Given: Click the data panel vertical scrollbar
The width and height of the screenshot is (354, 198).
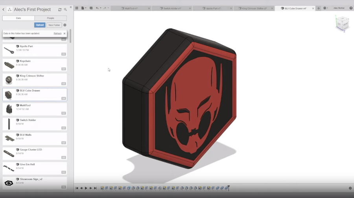Looking at the screenshot, I should click(x=70, y=36).
